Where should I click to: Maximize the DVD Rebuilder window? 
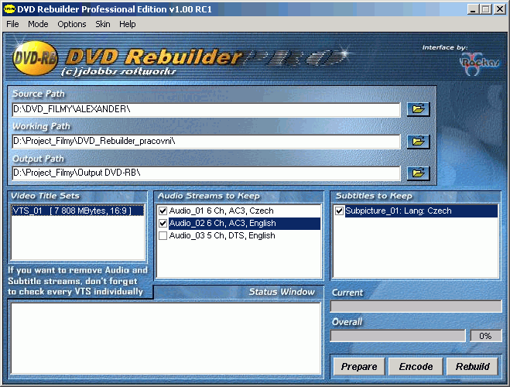(485, 9)
